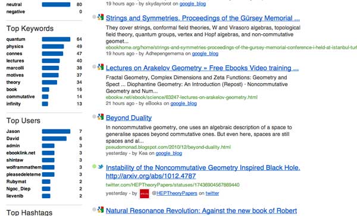Select the commutative keyword
Viewport: 357px width, 216px height.
[20, 97]
